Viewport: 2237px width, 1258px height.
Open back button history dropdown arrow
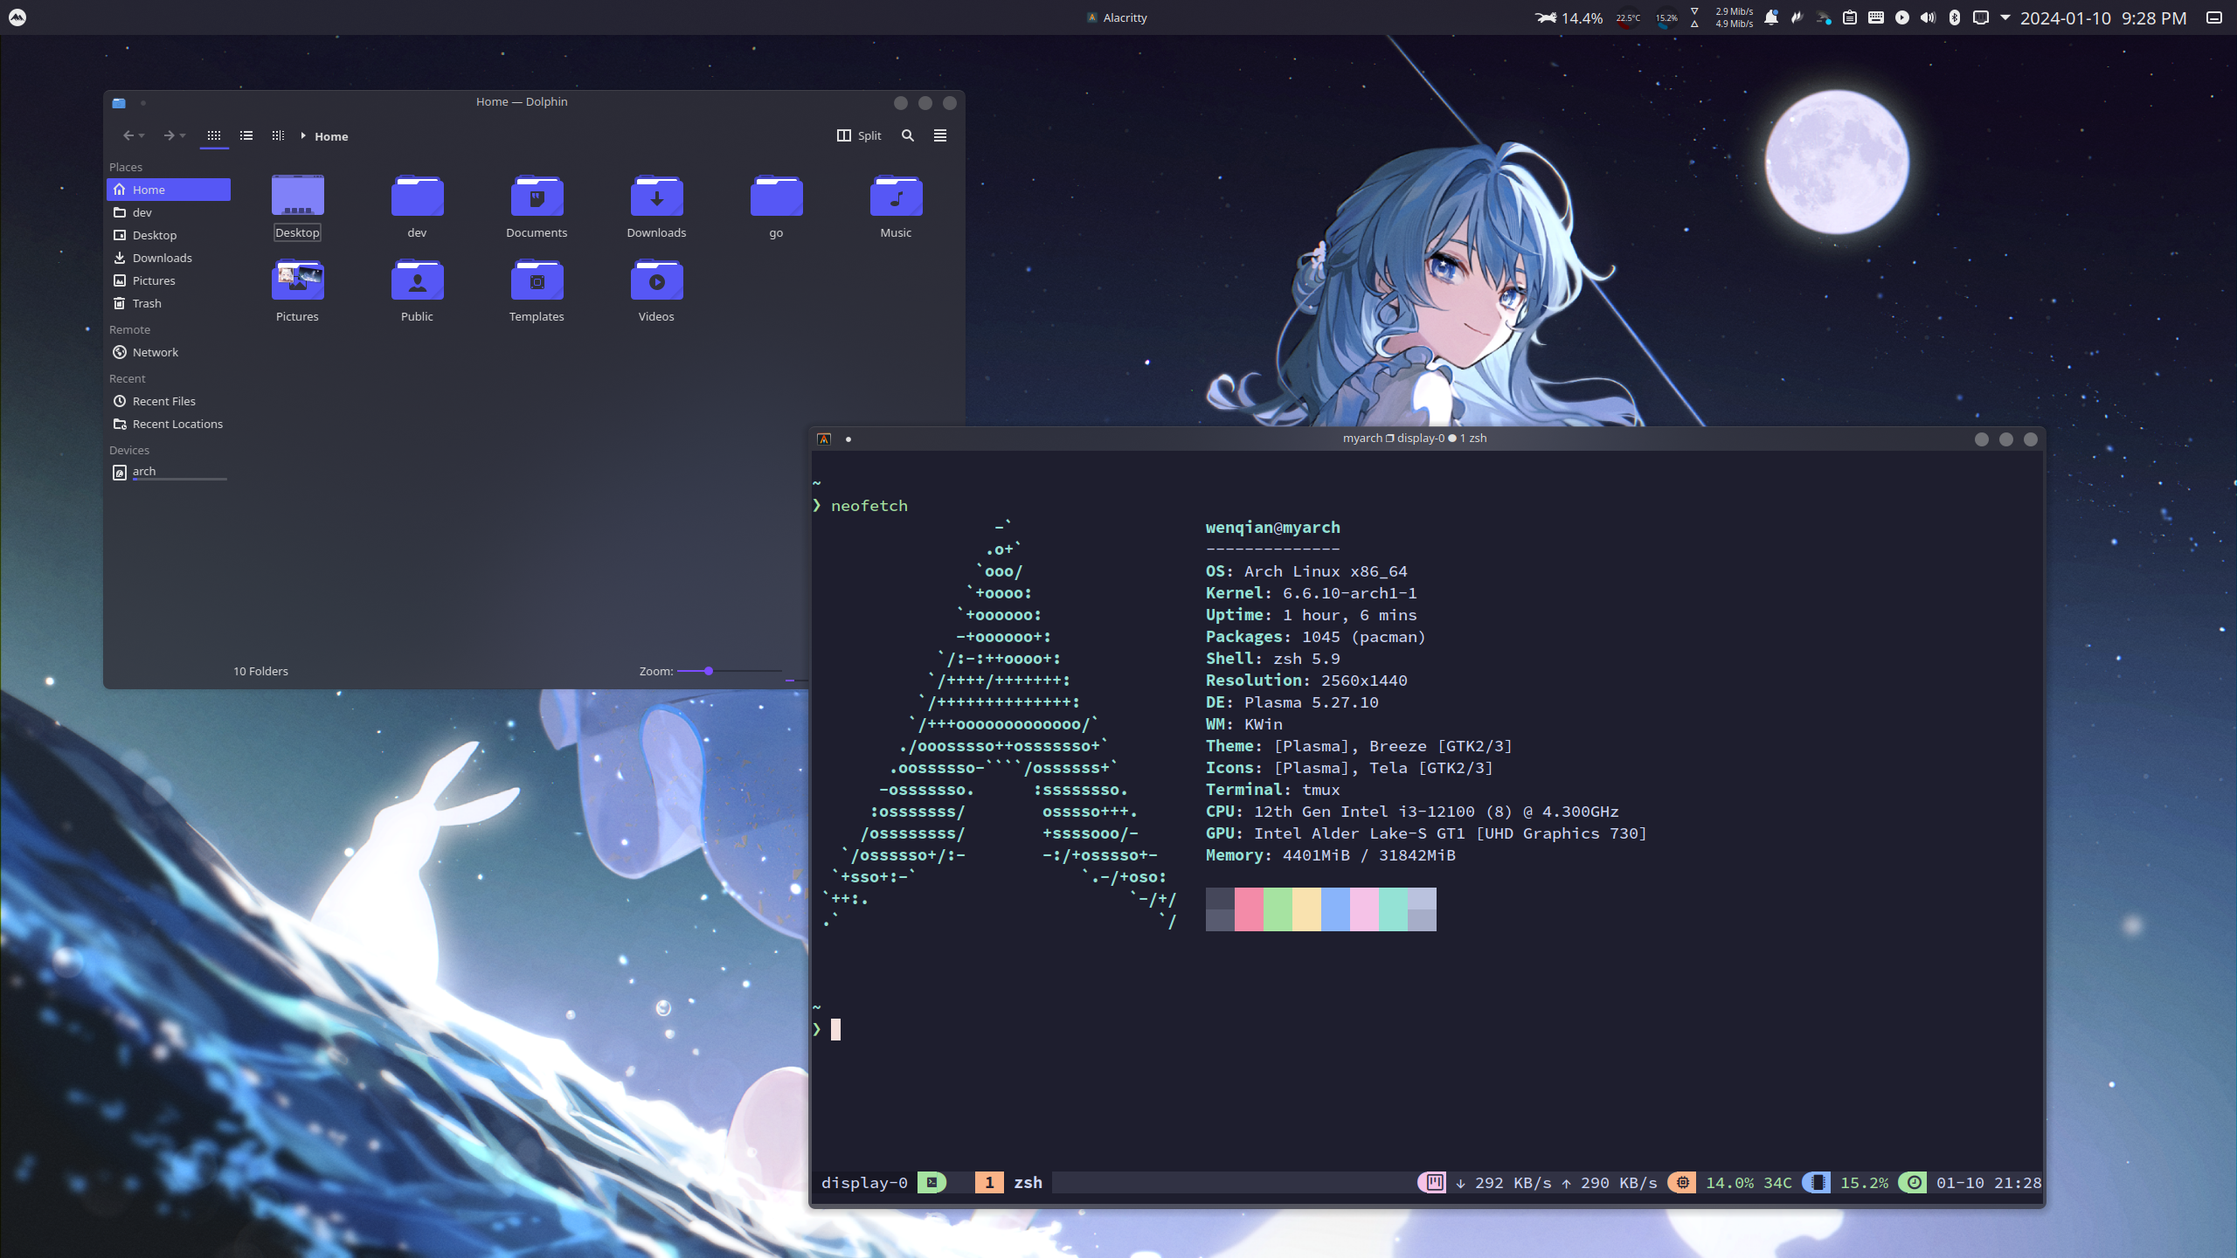click(x=142, y=135)
